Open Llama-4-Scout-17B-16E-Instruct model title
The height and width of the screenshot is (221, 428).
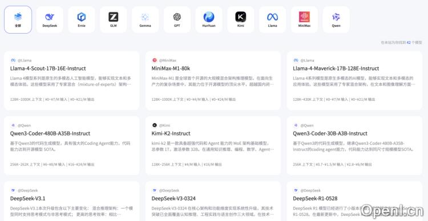tap(48, 68)
